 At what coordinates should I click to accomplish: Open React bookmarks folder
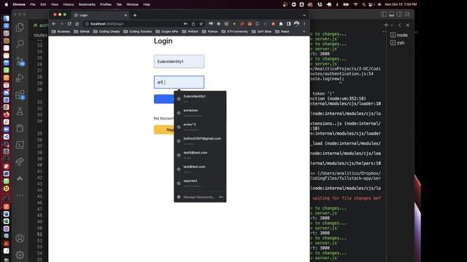point(282,31)
